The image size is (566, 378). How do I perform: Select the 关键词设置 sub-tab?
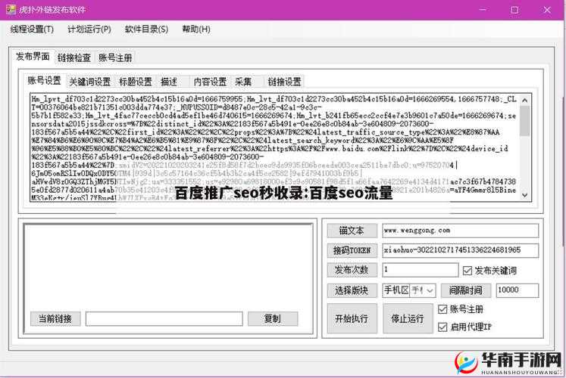[x=90, y=82]
